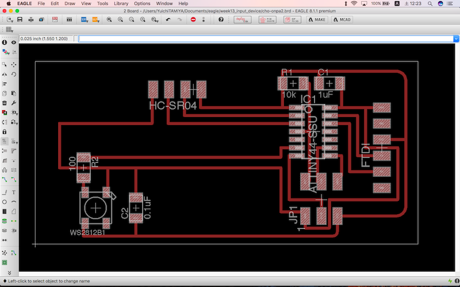Open the Tools menu
This screenshot has height=287, width=460.
[102, 3]
